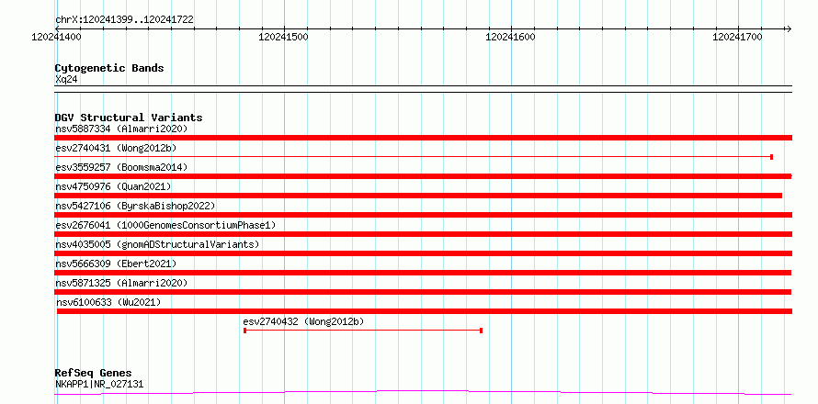
Task: Click ruler position label 120241500
Action: [x=283, y=37]
